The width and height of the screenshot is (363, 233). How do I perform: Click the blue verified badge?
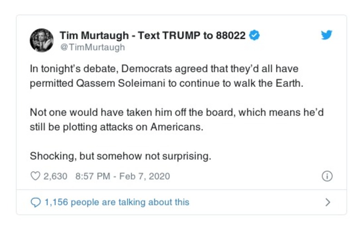point(255,35)
